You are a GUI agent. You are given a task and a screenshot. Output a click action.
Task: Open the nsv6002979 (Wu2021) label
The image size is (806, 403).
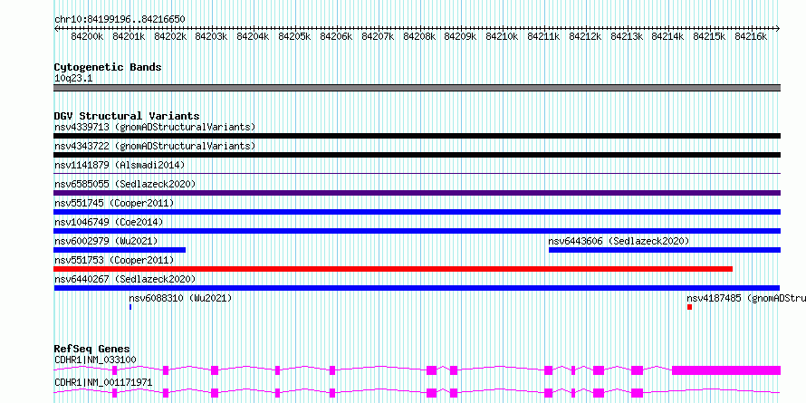pos(106,241)
